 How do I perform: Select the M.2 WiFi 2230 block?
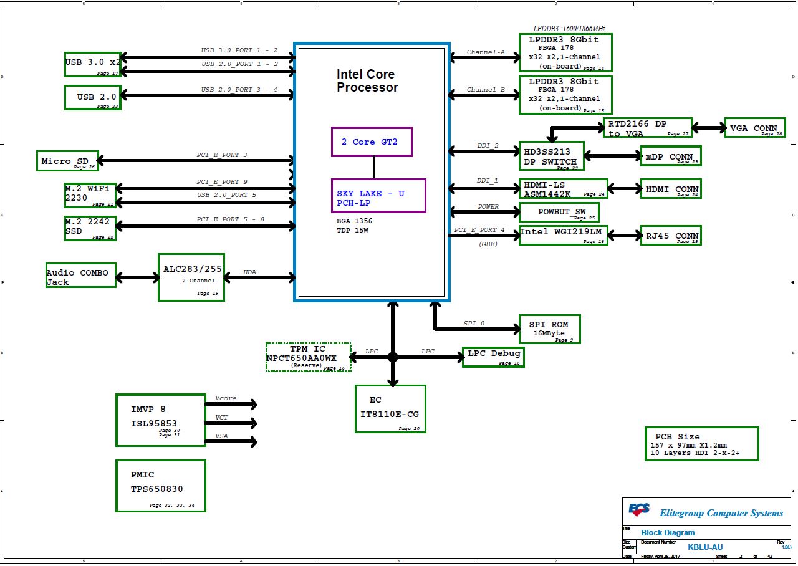tap(90, 195)
